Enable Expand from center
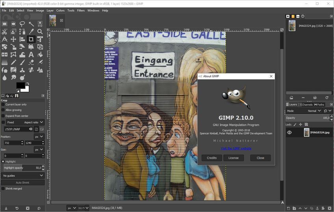This screenshot has width=334, height=212. 3,116
